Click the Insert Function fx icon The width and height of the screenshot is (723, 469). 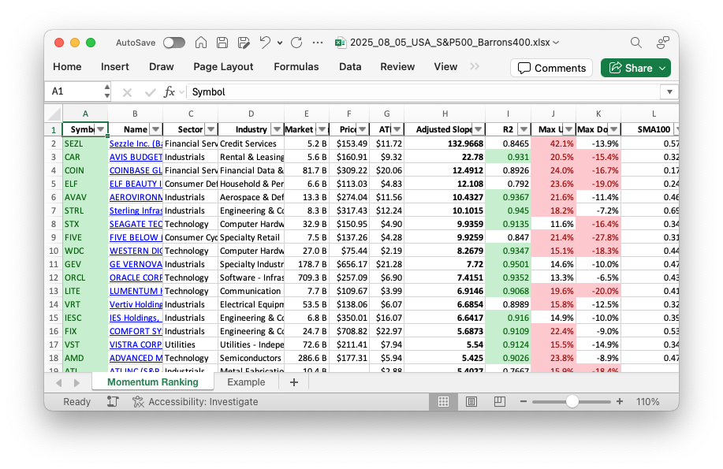tap(169, 91)
